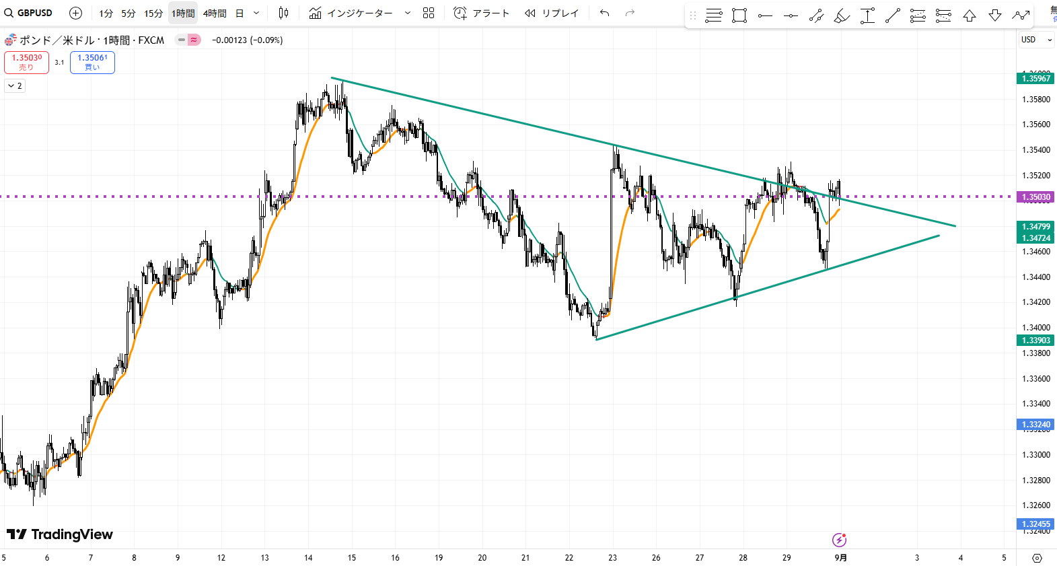Select the 1時間 timeframe
The height and width of the screenshot is (566, 1057).
pos(183,13)
